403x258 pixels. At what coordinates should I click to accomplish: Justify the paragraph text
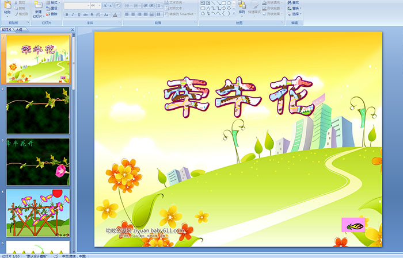tap(146, 14)
